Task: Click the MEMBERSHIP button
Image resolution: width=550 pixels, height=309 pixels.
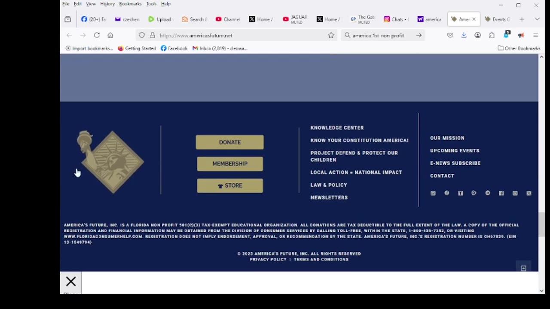Action: tap(230, 164)
